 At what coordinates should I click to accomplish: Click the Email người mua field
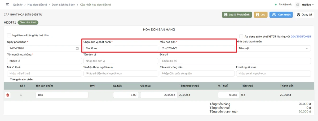[273, 74]
